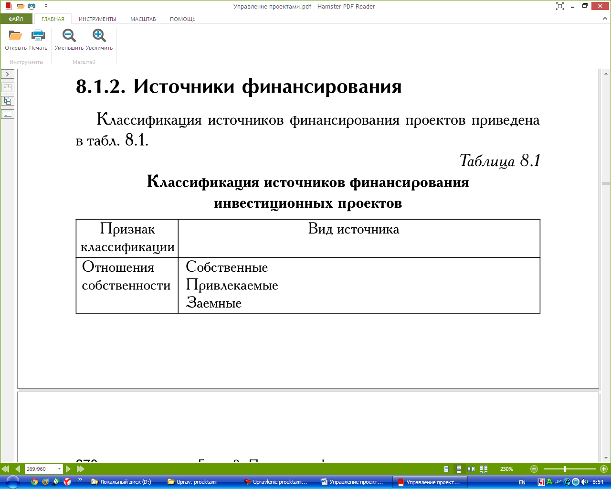Select continuous two-page view mode
611x489 pixels.
pyautogui.click(x=484, y=469)
